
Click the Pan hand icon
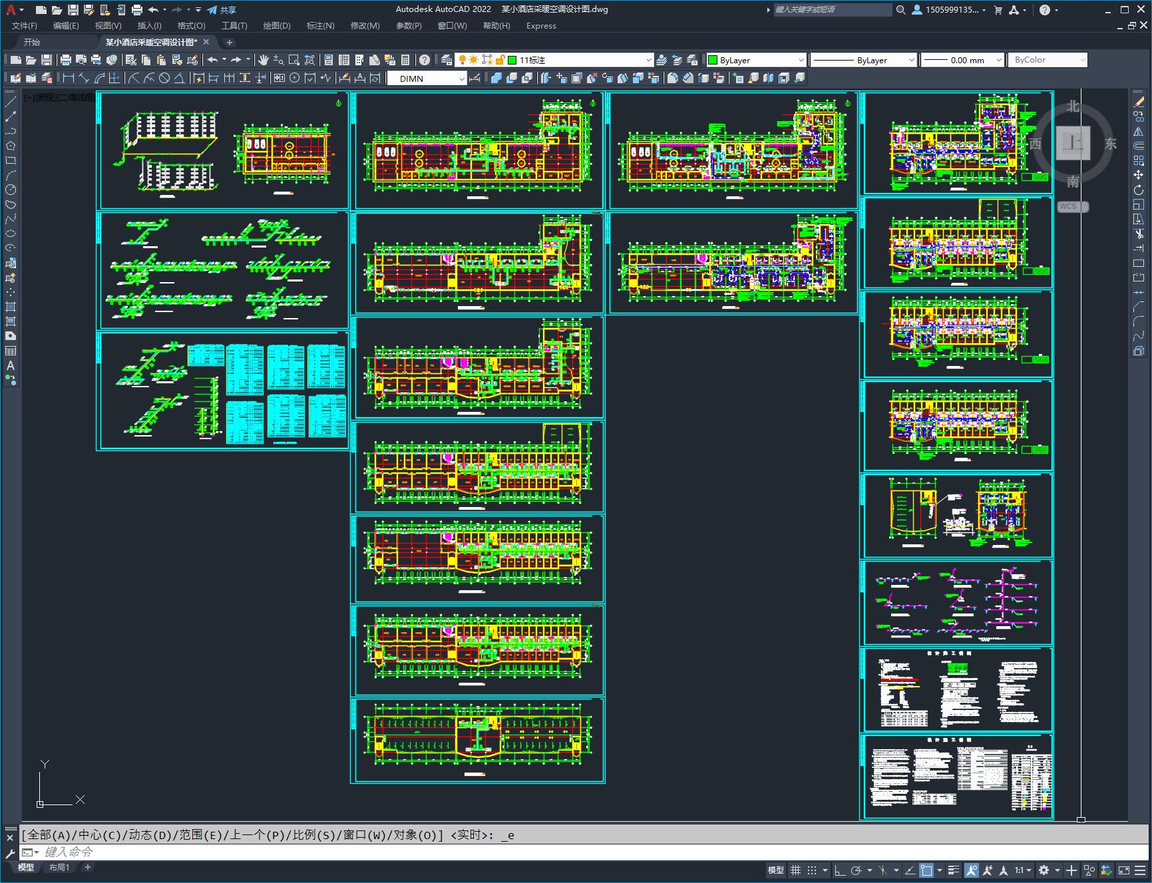[264, 60]
